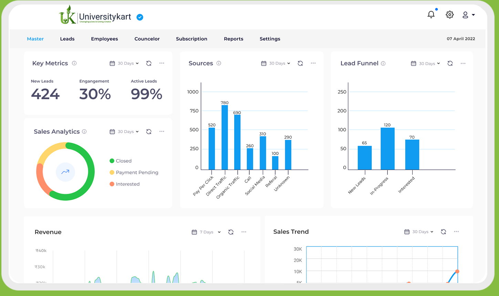499x296 pixels.
Task: Click the Pay Per Click bar labeled 520
Action: pyautogui.click(x=212, y=149)
